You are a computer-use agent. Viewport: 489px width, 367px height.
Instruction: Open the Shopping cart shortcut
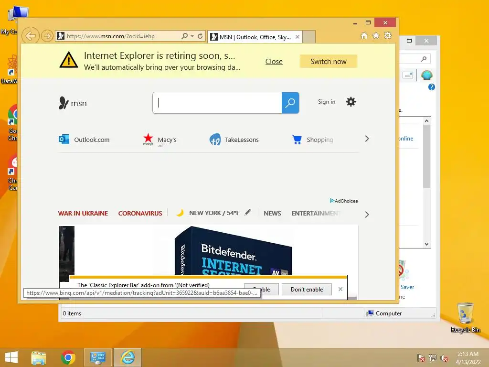tap(313, 140)
